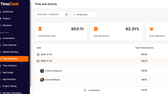Click the Average Activity label
Image resolution: width=168 pixels, height=94 pixels.
(x=101, y=36)
